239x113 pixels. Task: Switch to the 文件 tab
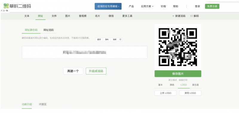(x=54, y=16)
